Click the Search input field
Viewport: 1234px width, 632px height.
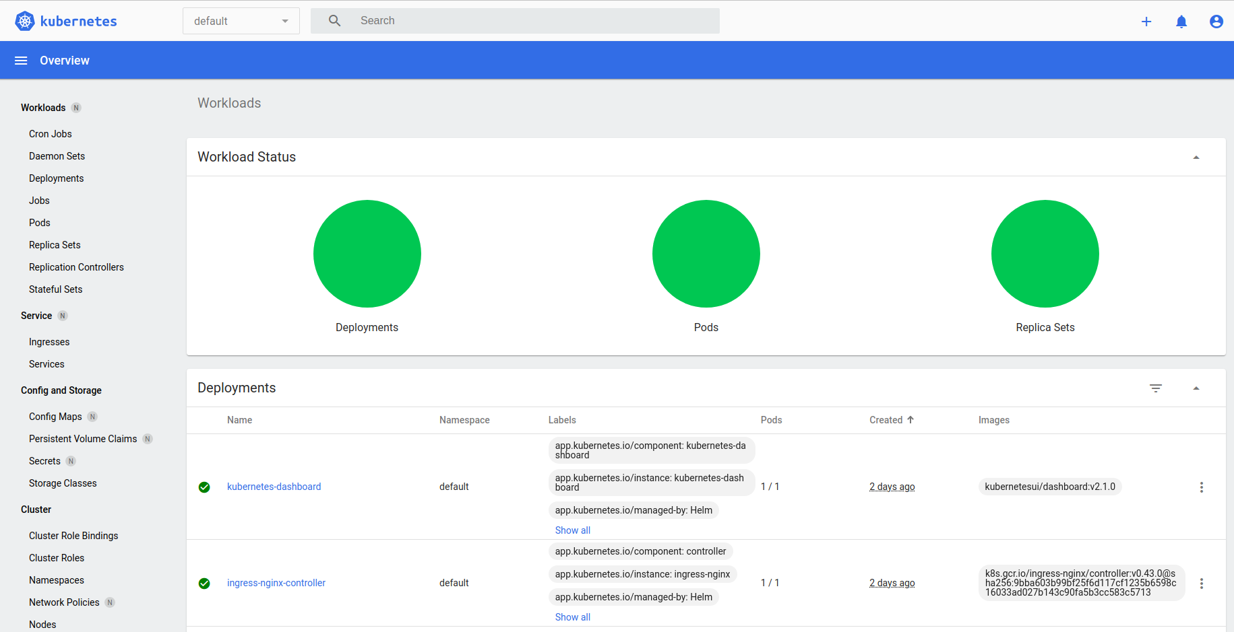515,21
